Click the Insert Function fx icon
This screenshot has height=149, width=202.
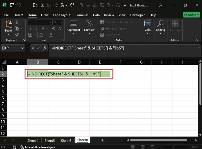[x=45, y=48]
